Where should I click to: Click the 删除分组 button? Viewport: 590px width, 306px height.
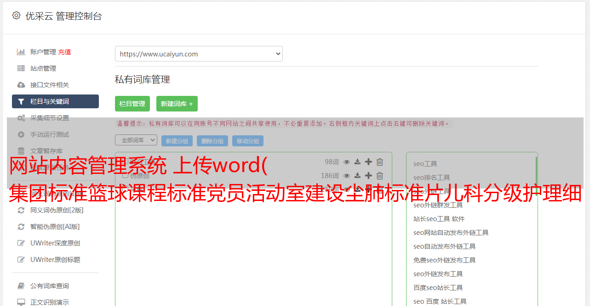pyautogui.click(x=212, y=141)
